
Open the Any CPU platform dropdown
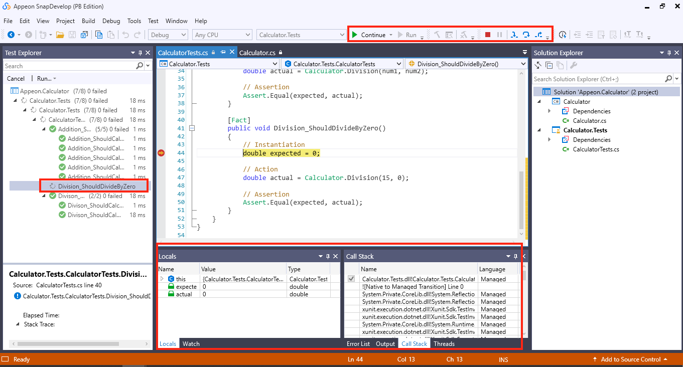pos(221,35)
